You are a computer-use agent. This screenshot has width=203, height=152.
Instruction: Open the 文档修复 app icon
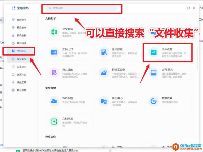click(54, 121)
